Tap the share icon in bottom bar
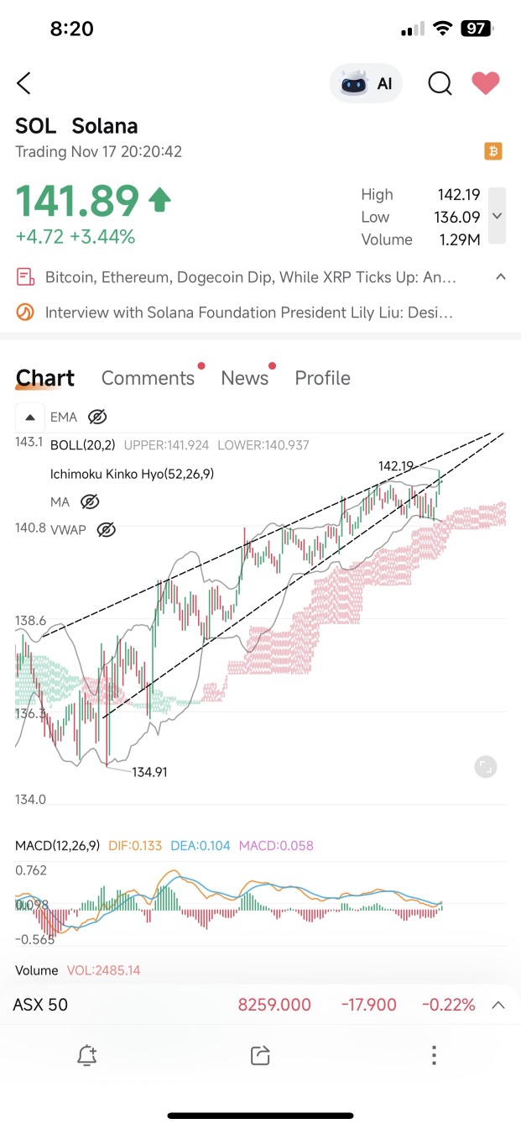Screen dimensions: 521x1129 pyautogui.click(x=260, y=1055)
